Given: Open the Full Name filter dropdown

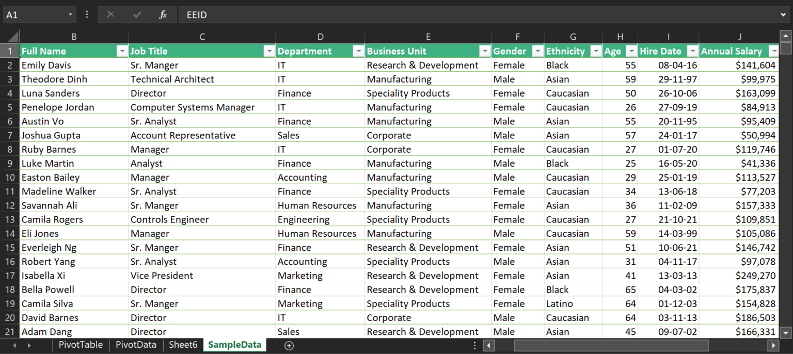Looking at the screenshot, I should (122, 51).
